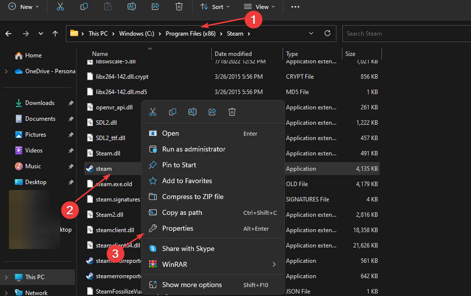Open the Documents folder in the sidebar
This screenshot has height=296, width=471.
tap(40, 119)
